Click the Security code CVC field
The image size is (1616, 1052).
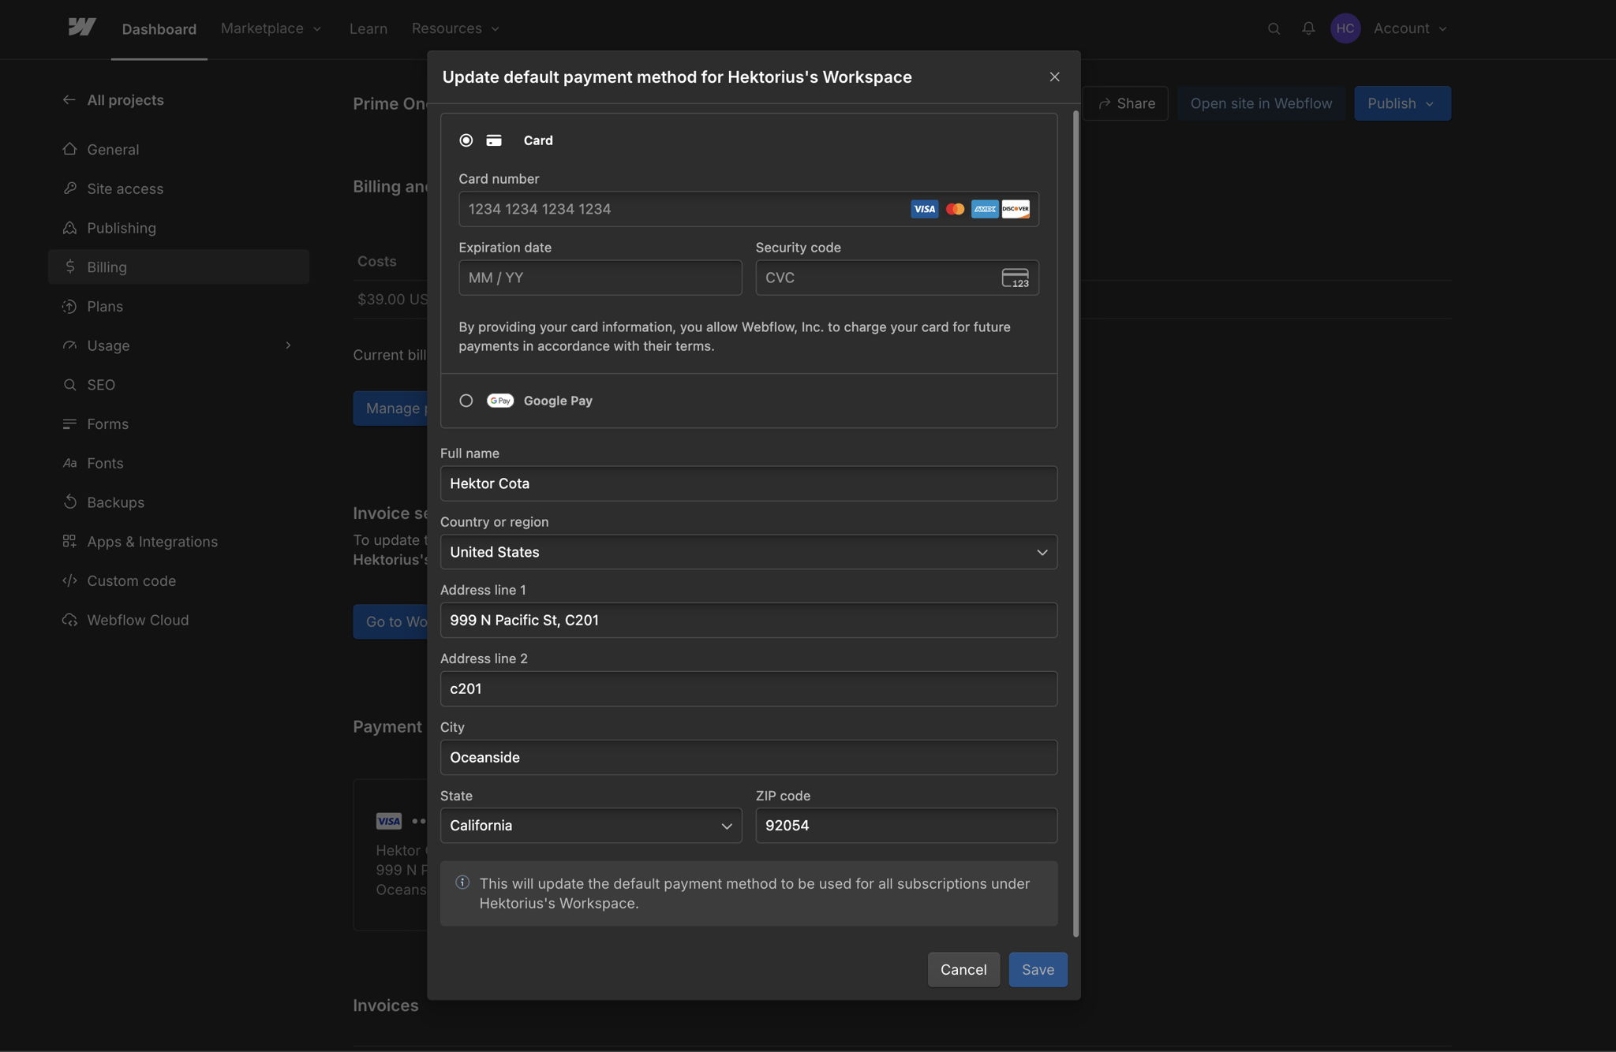(x=897, y=278)
